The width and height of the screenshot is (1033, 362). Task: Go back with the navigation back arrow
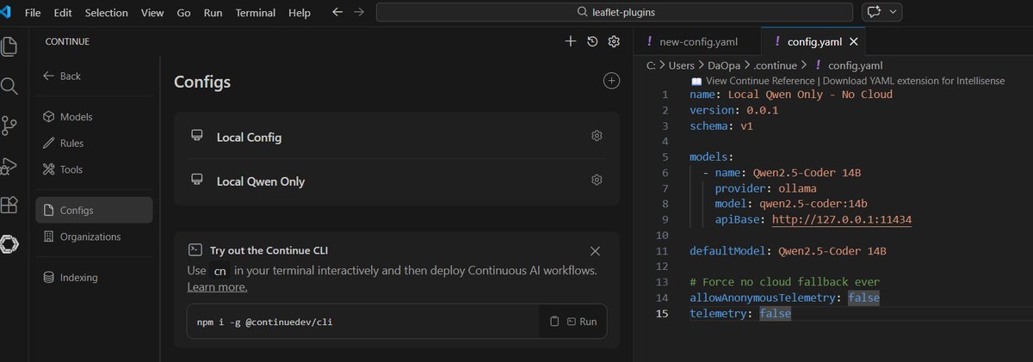click(337, 13)
